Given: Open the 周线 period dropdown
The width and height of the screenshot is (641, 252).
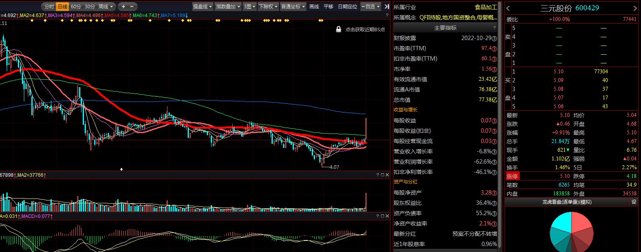Looking at the screenshot, I should [106, 6].
